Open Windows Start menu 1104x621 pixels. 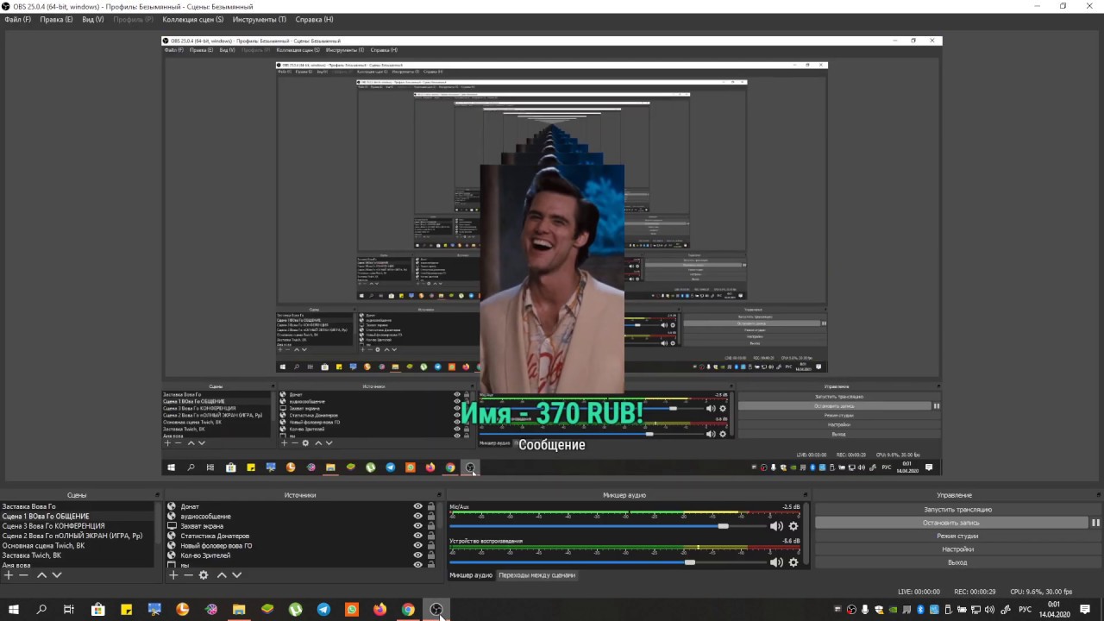(x=14, y=610)
